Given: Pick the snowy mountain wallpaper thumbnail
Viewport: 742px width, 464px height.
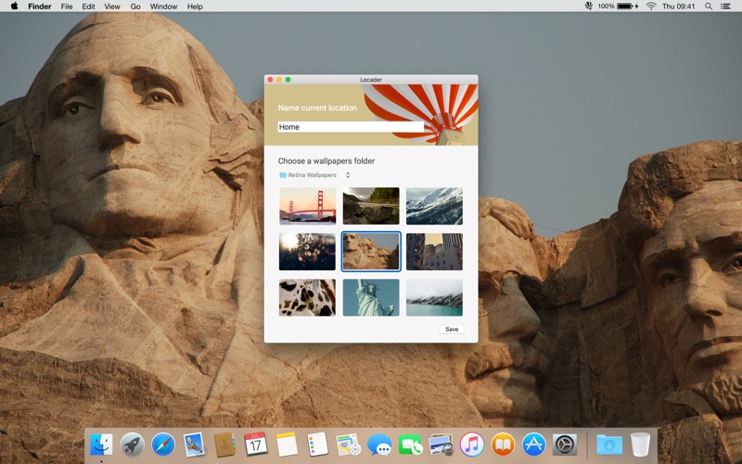Looking at the screenshot, I should [434, 206].
